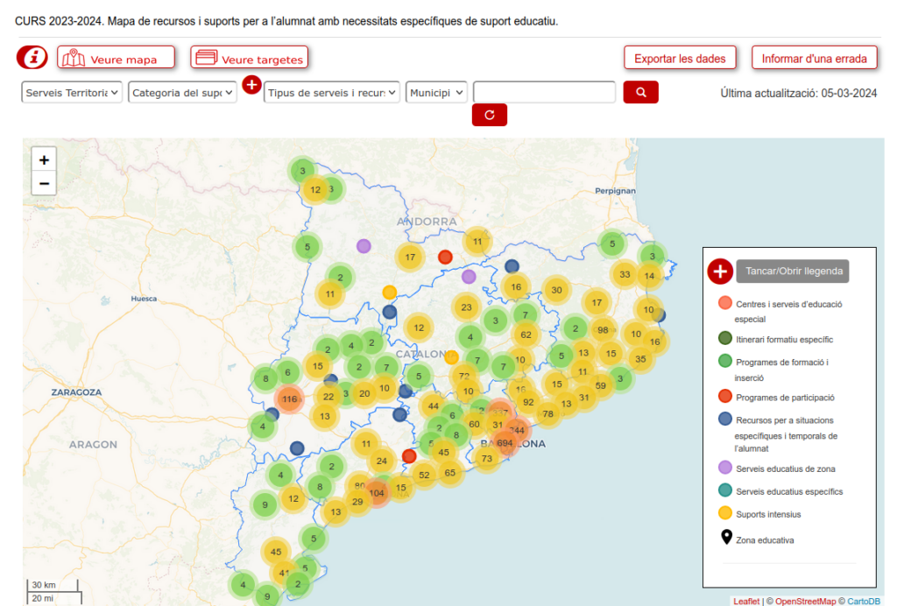897x606 pixels.
Task: Click the search text input field
Action: pyautogui.click(x=544, y=92)
